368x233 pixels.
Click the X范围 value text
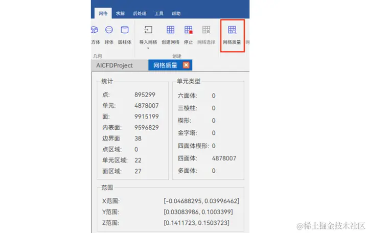(x=201, y=201)
